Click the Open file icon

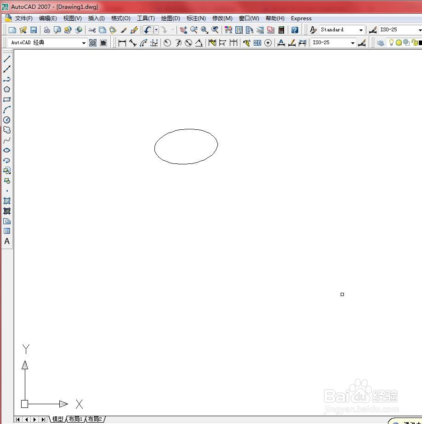23,30
